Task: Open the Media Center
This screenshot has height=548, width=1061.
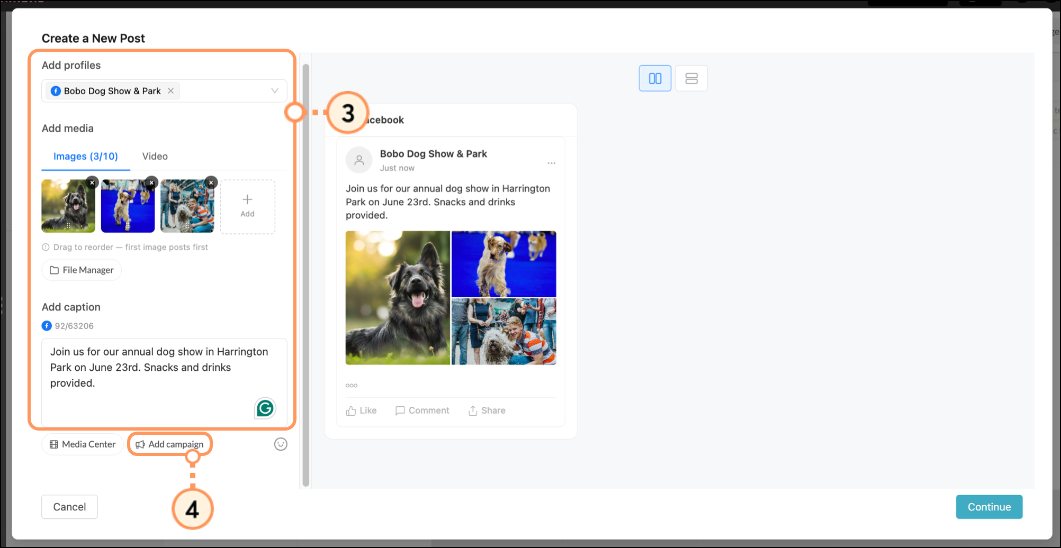Action: tap(83, 444)
